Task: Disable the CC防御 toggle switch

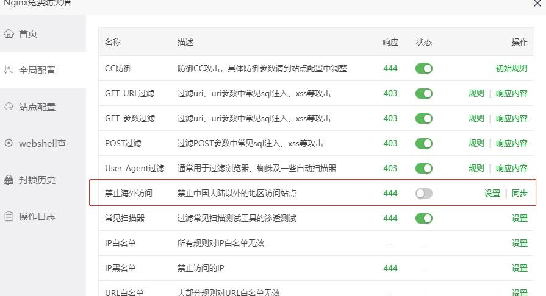Action: 423,68
